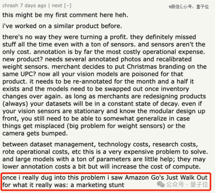215x193 pixels.
Task: Click the phrase "a marketing stunt"
Action: coord(100,185)
